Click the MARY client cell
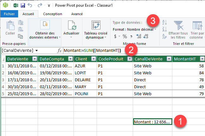Viewport: 205px width, 136px height. 85,87
